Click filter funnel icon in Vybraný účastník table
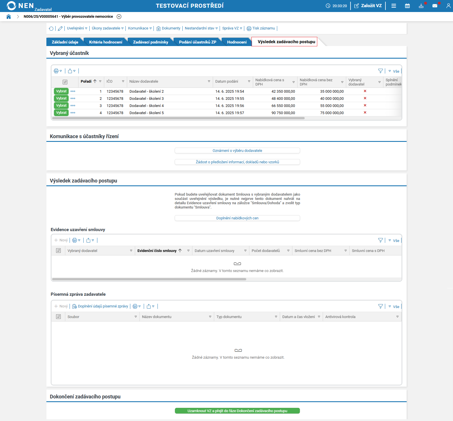453x421 pixels. point(380,71)
